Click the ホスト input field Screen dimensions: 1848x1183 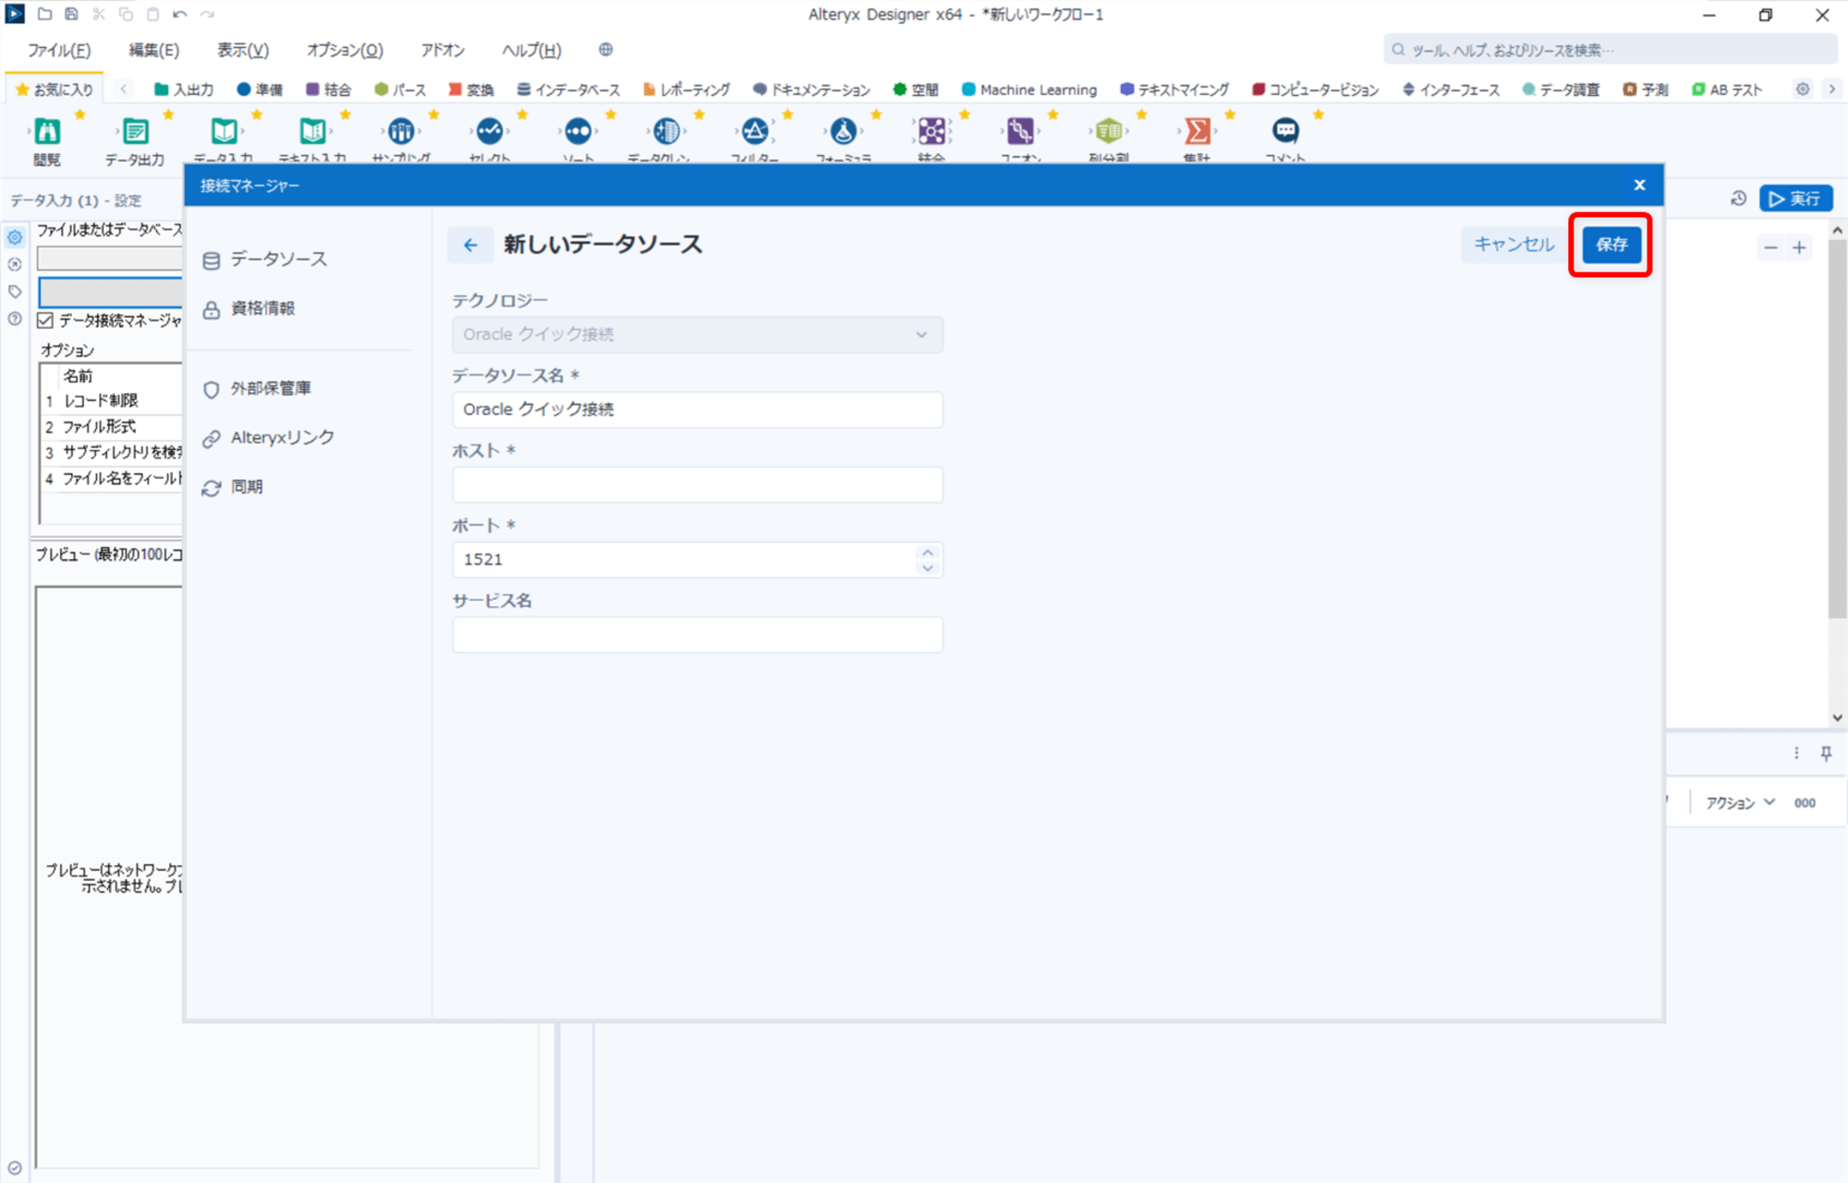pos(698,485)
